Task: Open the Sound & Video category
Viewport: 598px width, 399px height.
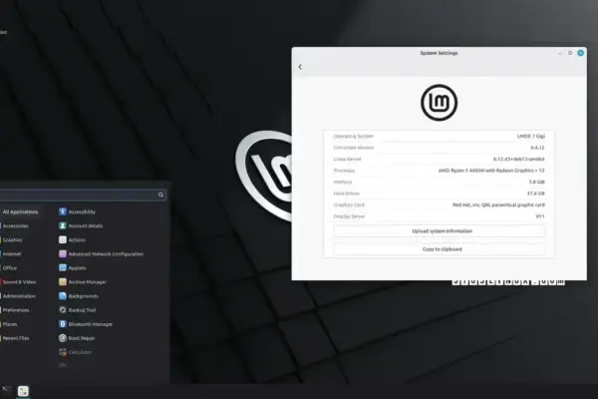Action: pos(19,282)
